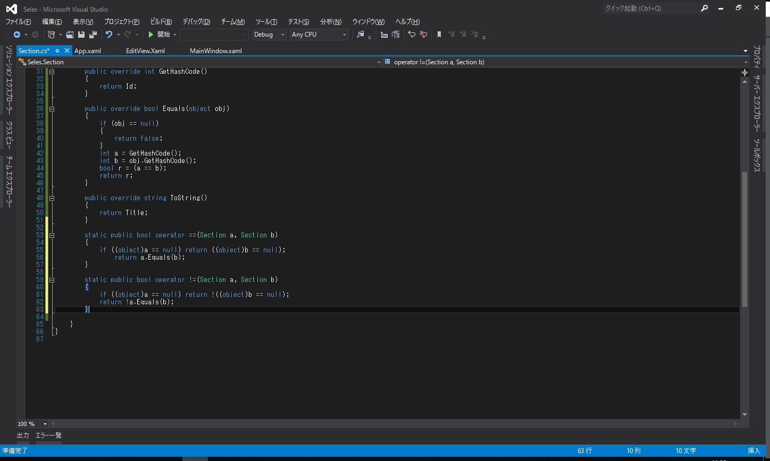Expand the 100 % zoom level dropdown

pyautogui.click(x=45, y=424)
